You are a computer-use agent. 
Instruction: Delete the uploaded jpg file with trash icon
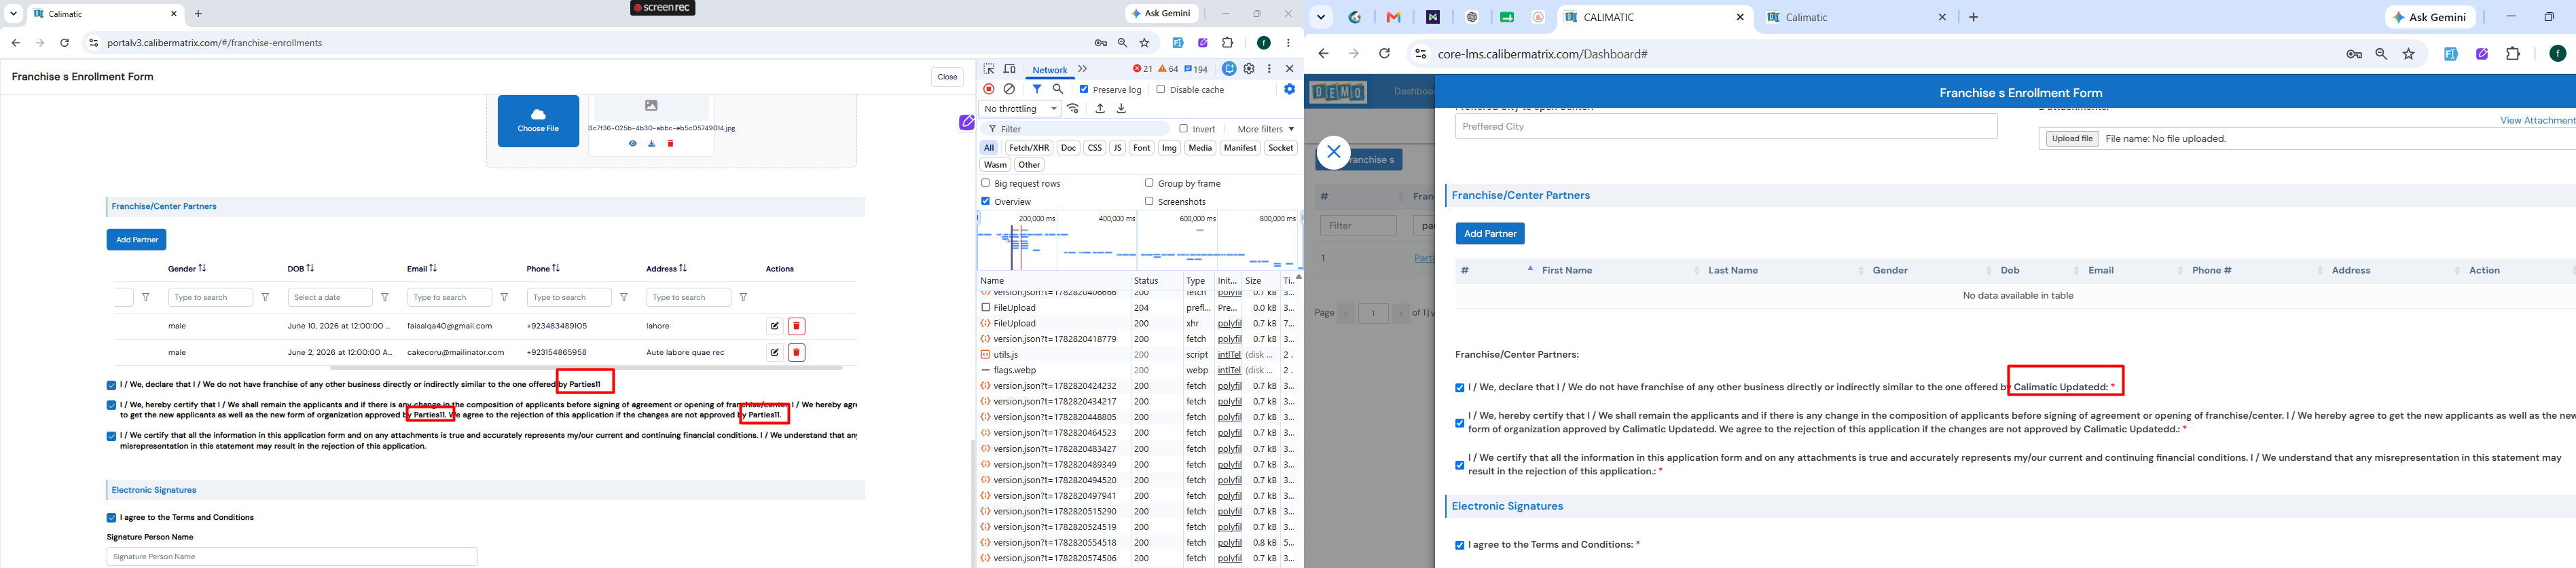click(671, 144)
